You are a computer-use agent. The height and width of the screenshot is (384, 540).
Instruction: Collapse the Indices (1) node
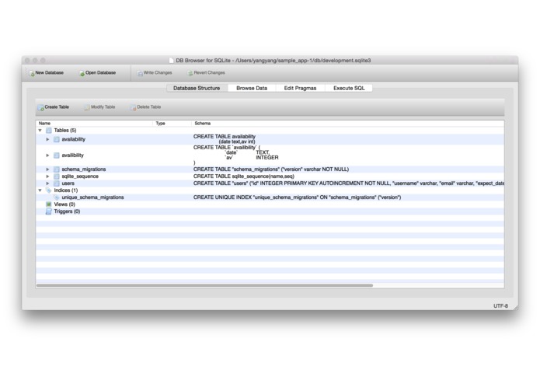tap(40, 190)
